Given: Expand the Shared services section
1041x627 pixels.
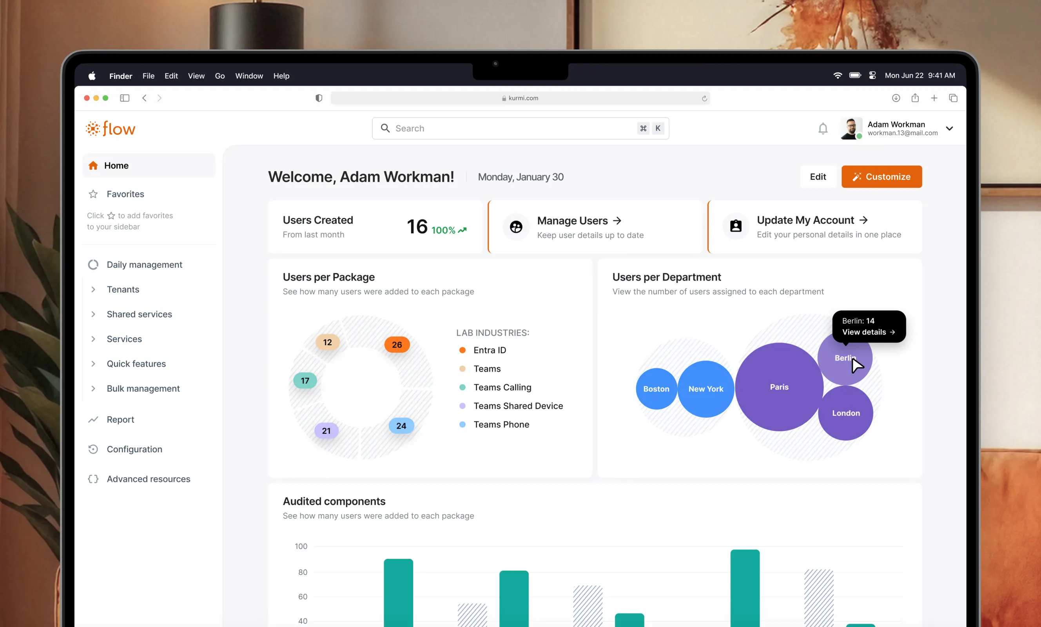Looking at the screenshot, I should click(x=93, y=314).
